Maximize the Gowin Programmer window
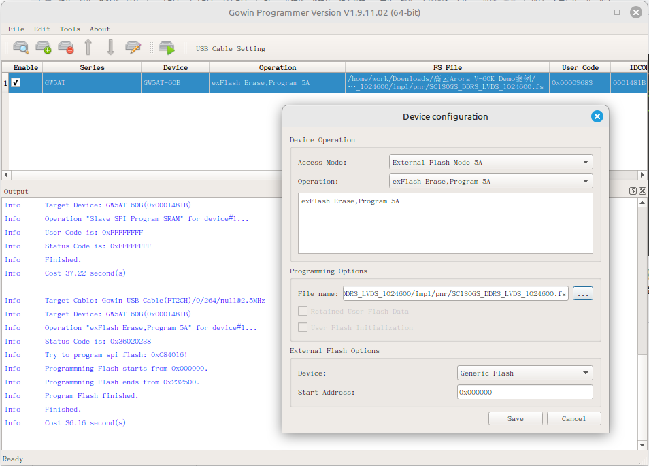The height and width of the screenshot is (466, 649). click(x=617, y=12)
